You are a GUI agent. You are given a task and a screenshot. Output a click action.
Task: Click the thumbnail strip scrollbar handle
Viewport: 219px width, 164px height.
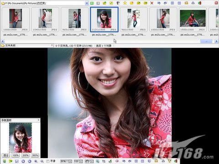pos(206,41)
